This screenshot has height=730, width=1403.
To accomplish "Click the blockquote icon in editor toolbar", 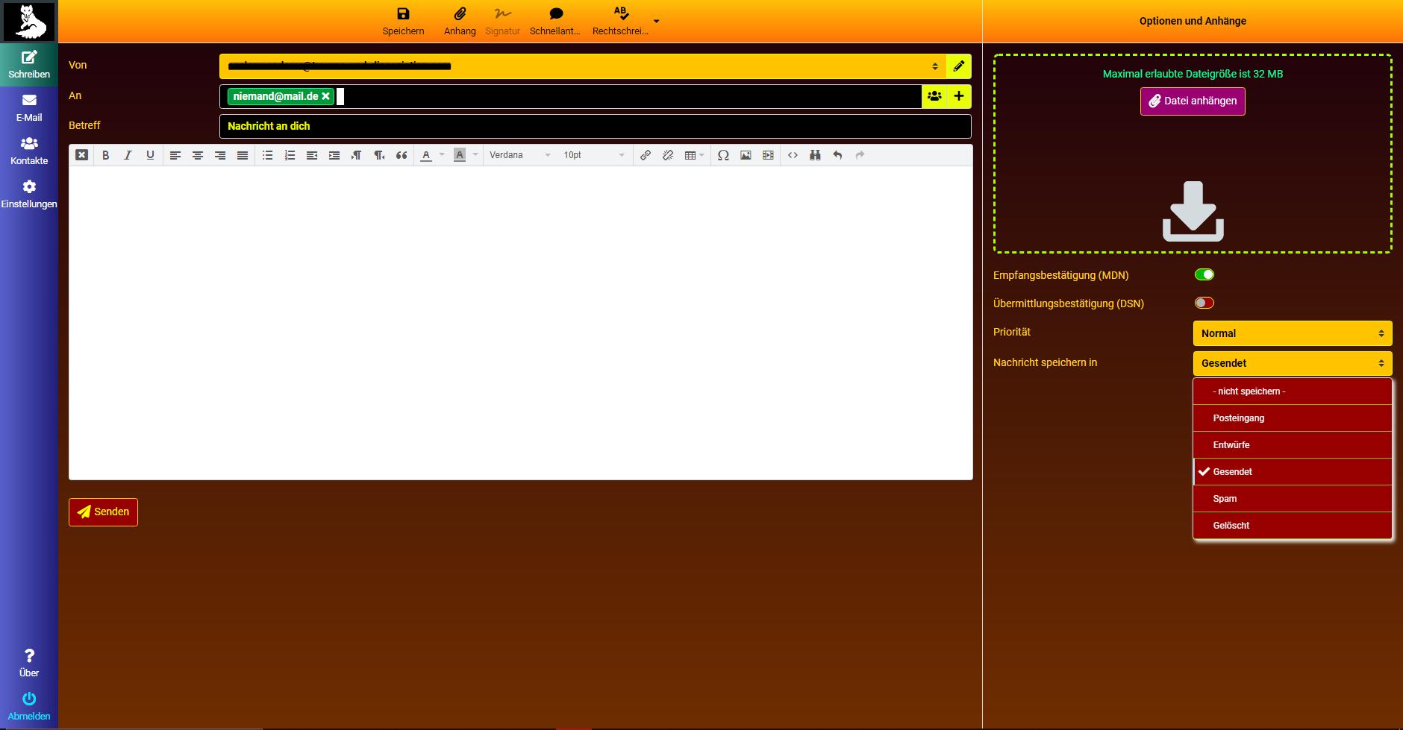I will pyautogui.click(x=401, y=155).
